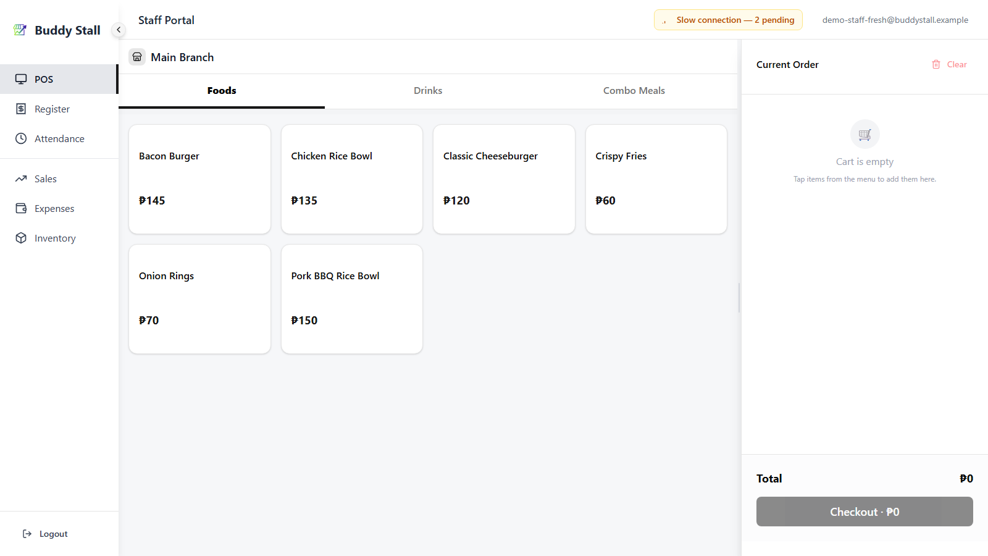Add Pork BBQ Rice Bowl to cart
This screenshot has height=556, width=988.
(x=352, y=299)
